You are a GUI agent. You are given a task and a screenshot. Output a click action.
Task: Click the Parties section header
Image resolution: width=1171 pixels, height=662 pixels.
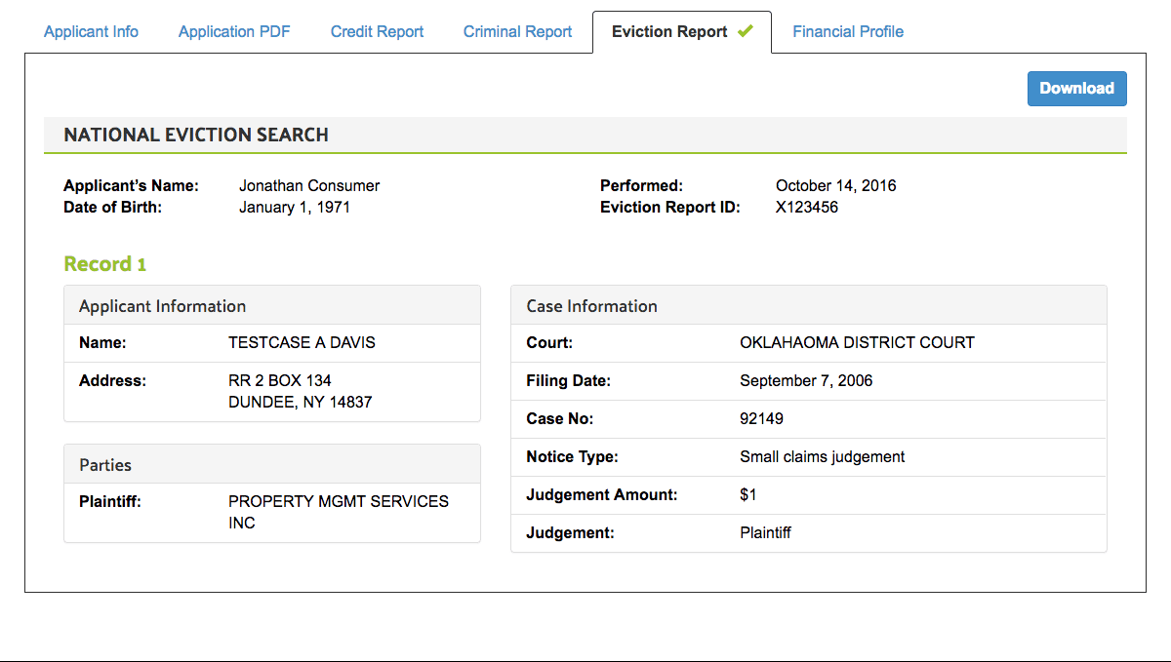104,465
